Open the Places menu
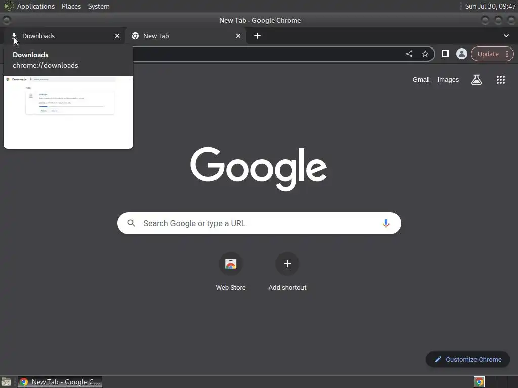518x388 pixels. (x=71, y=6)
